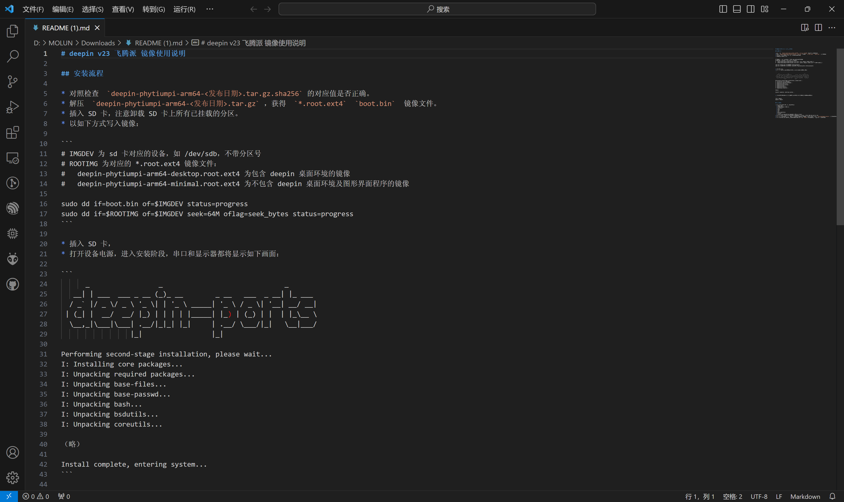This screenshot has height=502, width=844.
Task: Open editor More Actions ellipsis
Action: coord(832,28)
